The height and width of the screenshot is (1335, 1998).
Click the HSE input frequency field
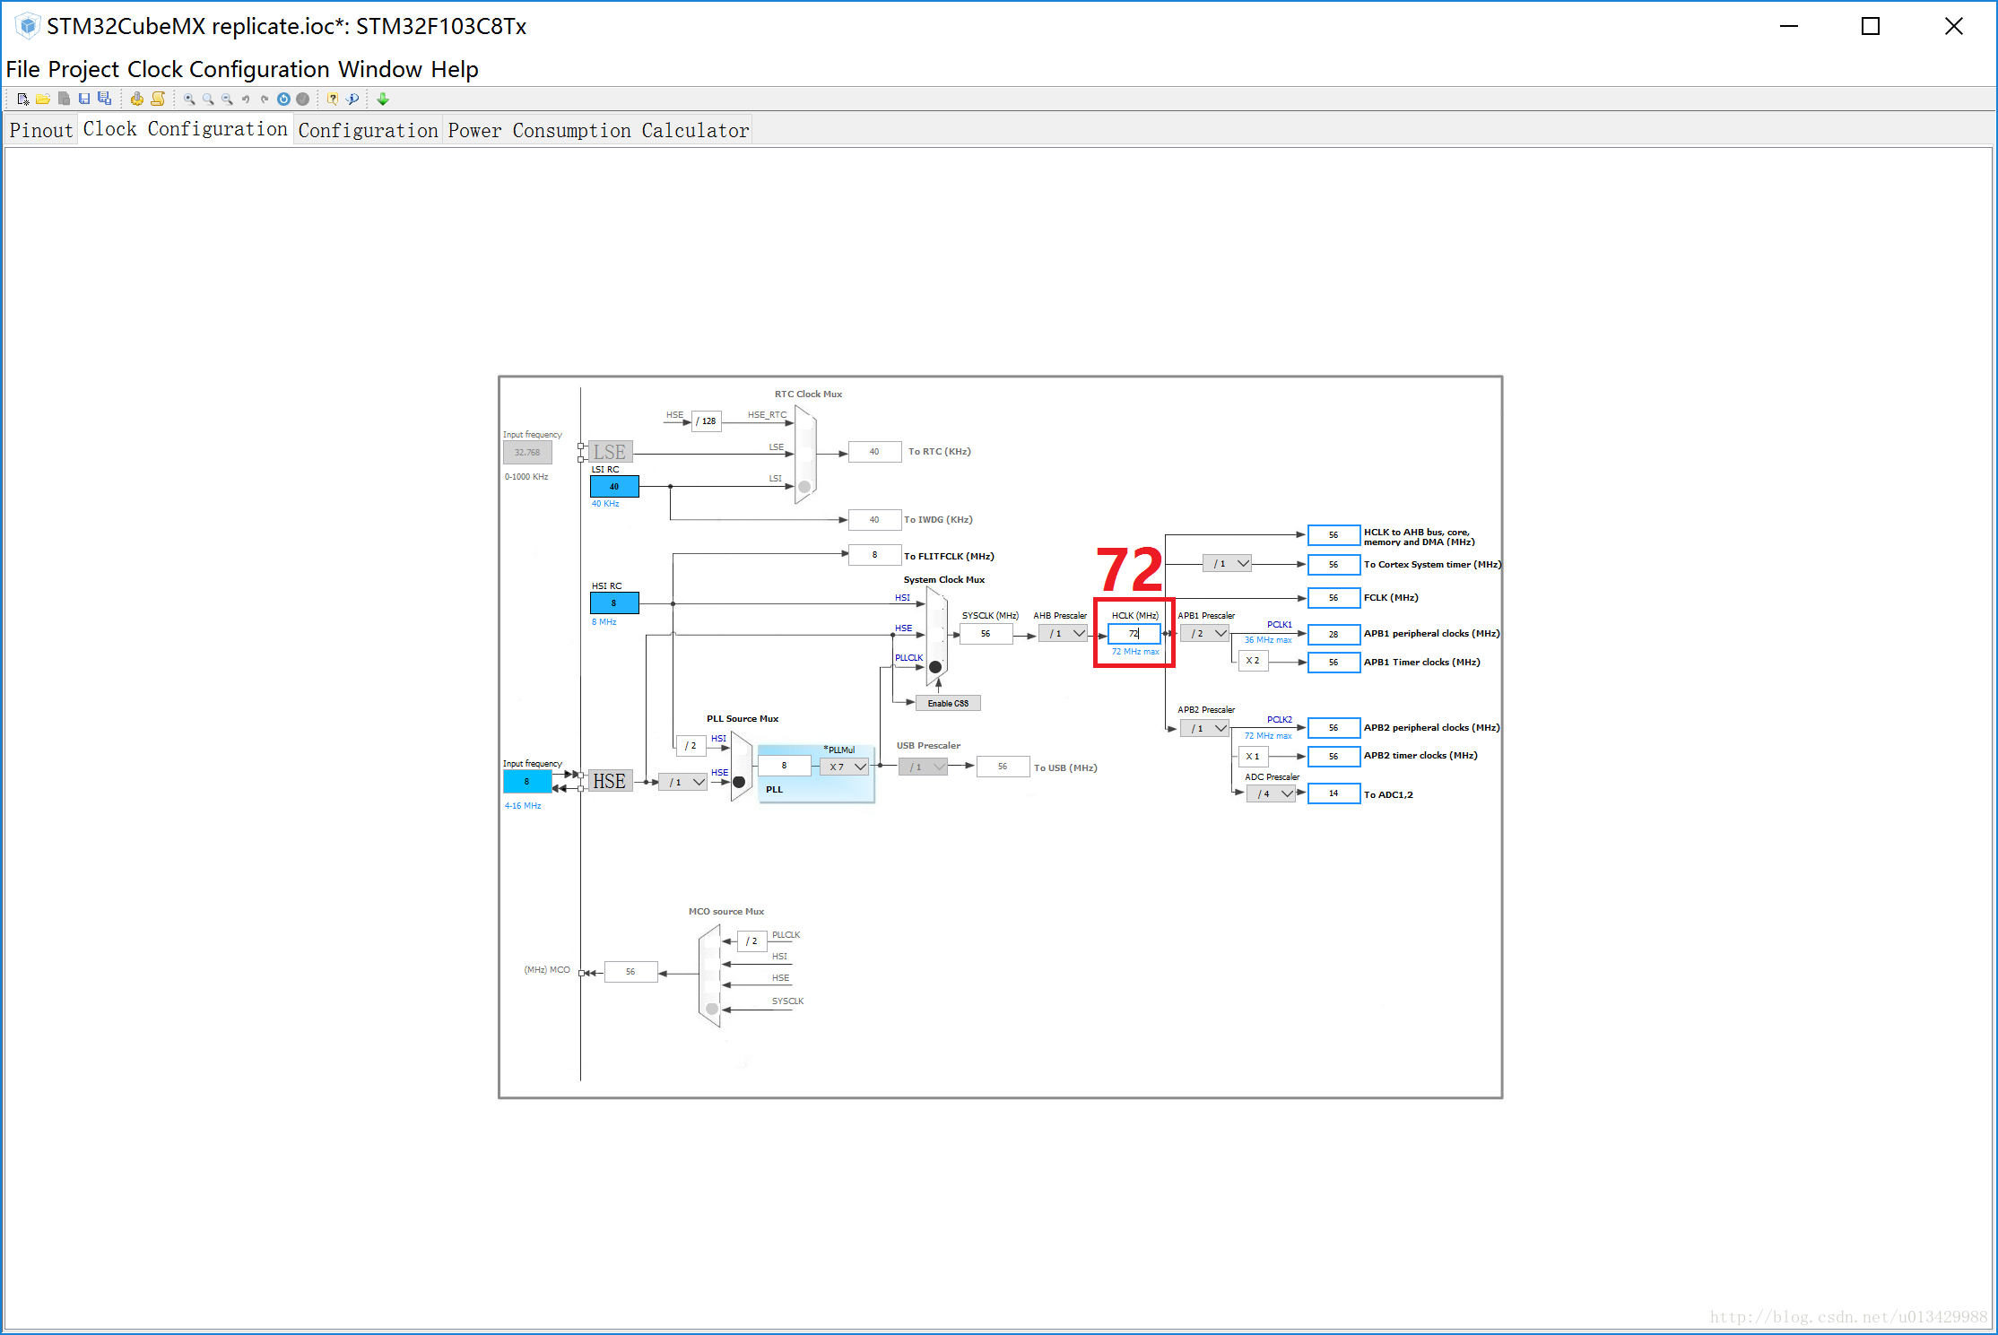[527, 782]
